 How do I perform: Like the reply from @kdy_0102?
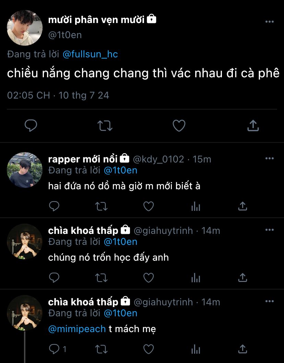[x=148, y=206]
